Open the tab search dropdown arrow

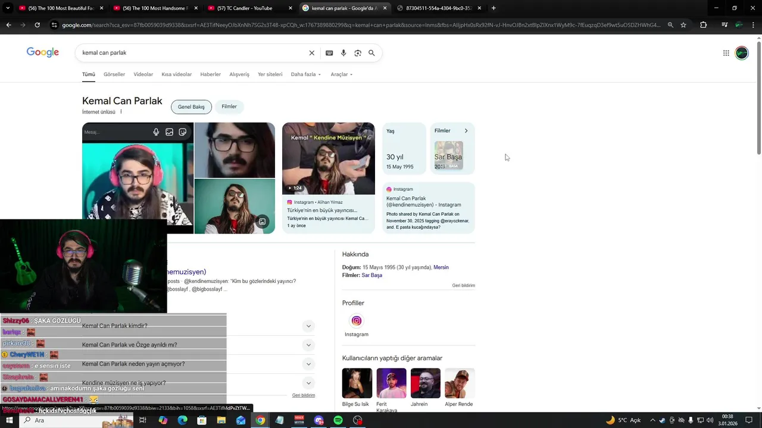click(8, 8)
